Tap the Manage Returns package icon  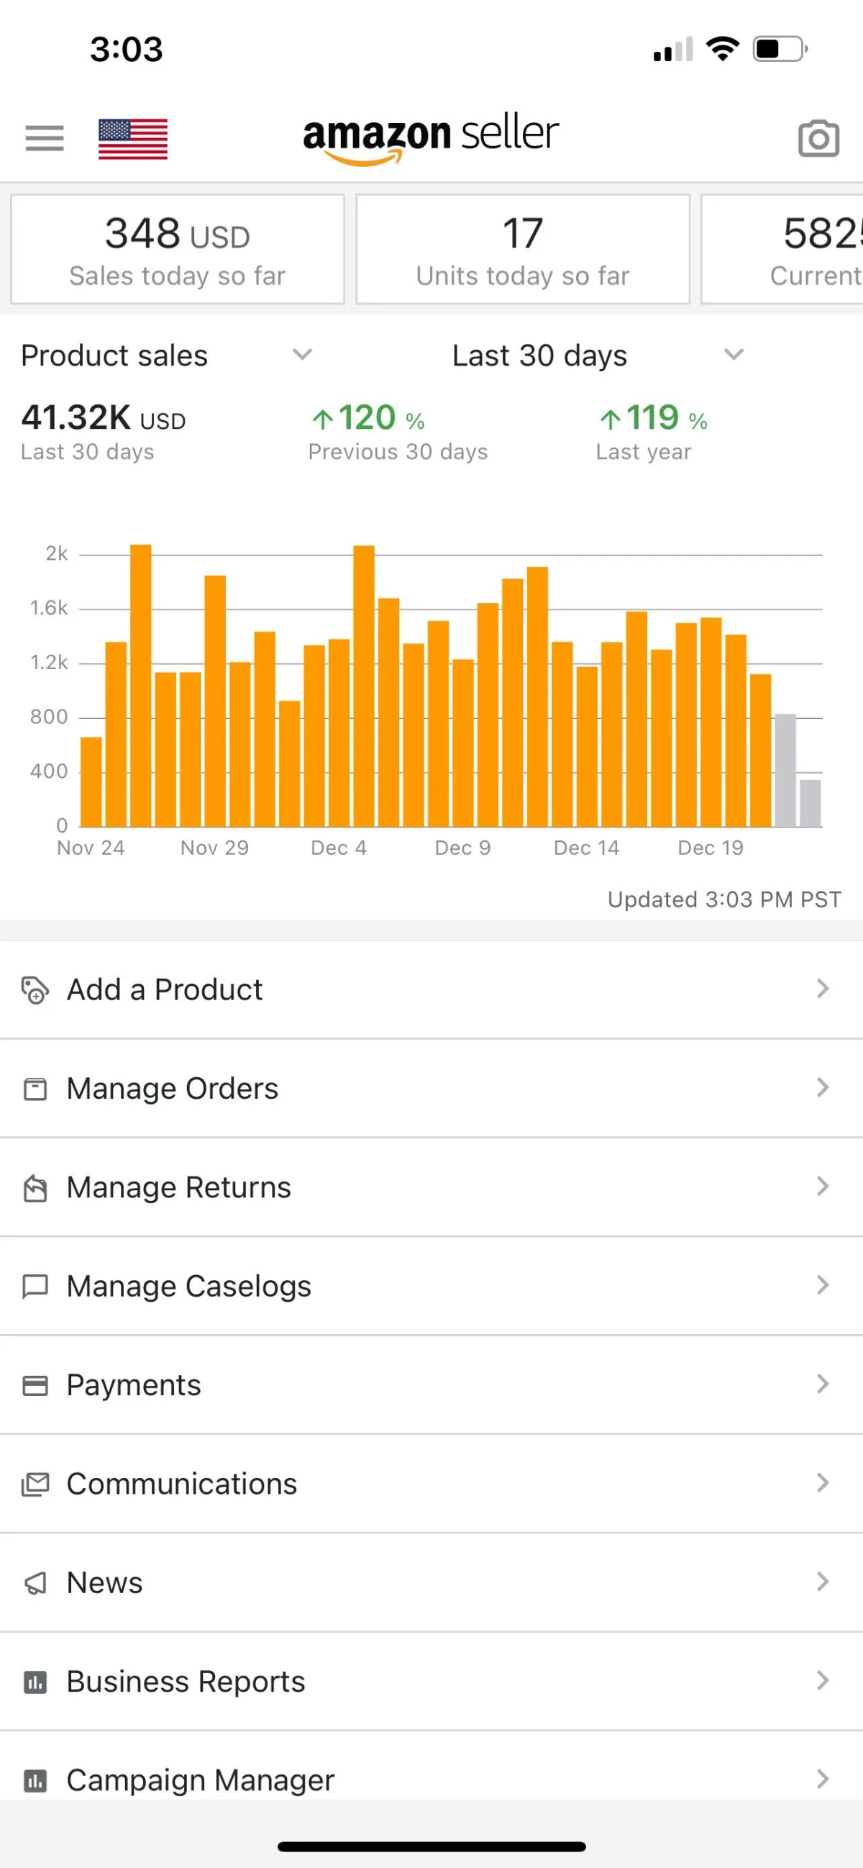point(35,1188)
